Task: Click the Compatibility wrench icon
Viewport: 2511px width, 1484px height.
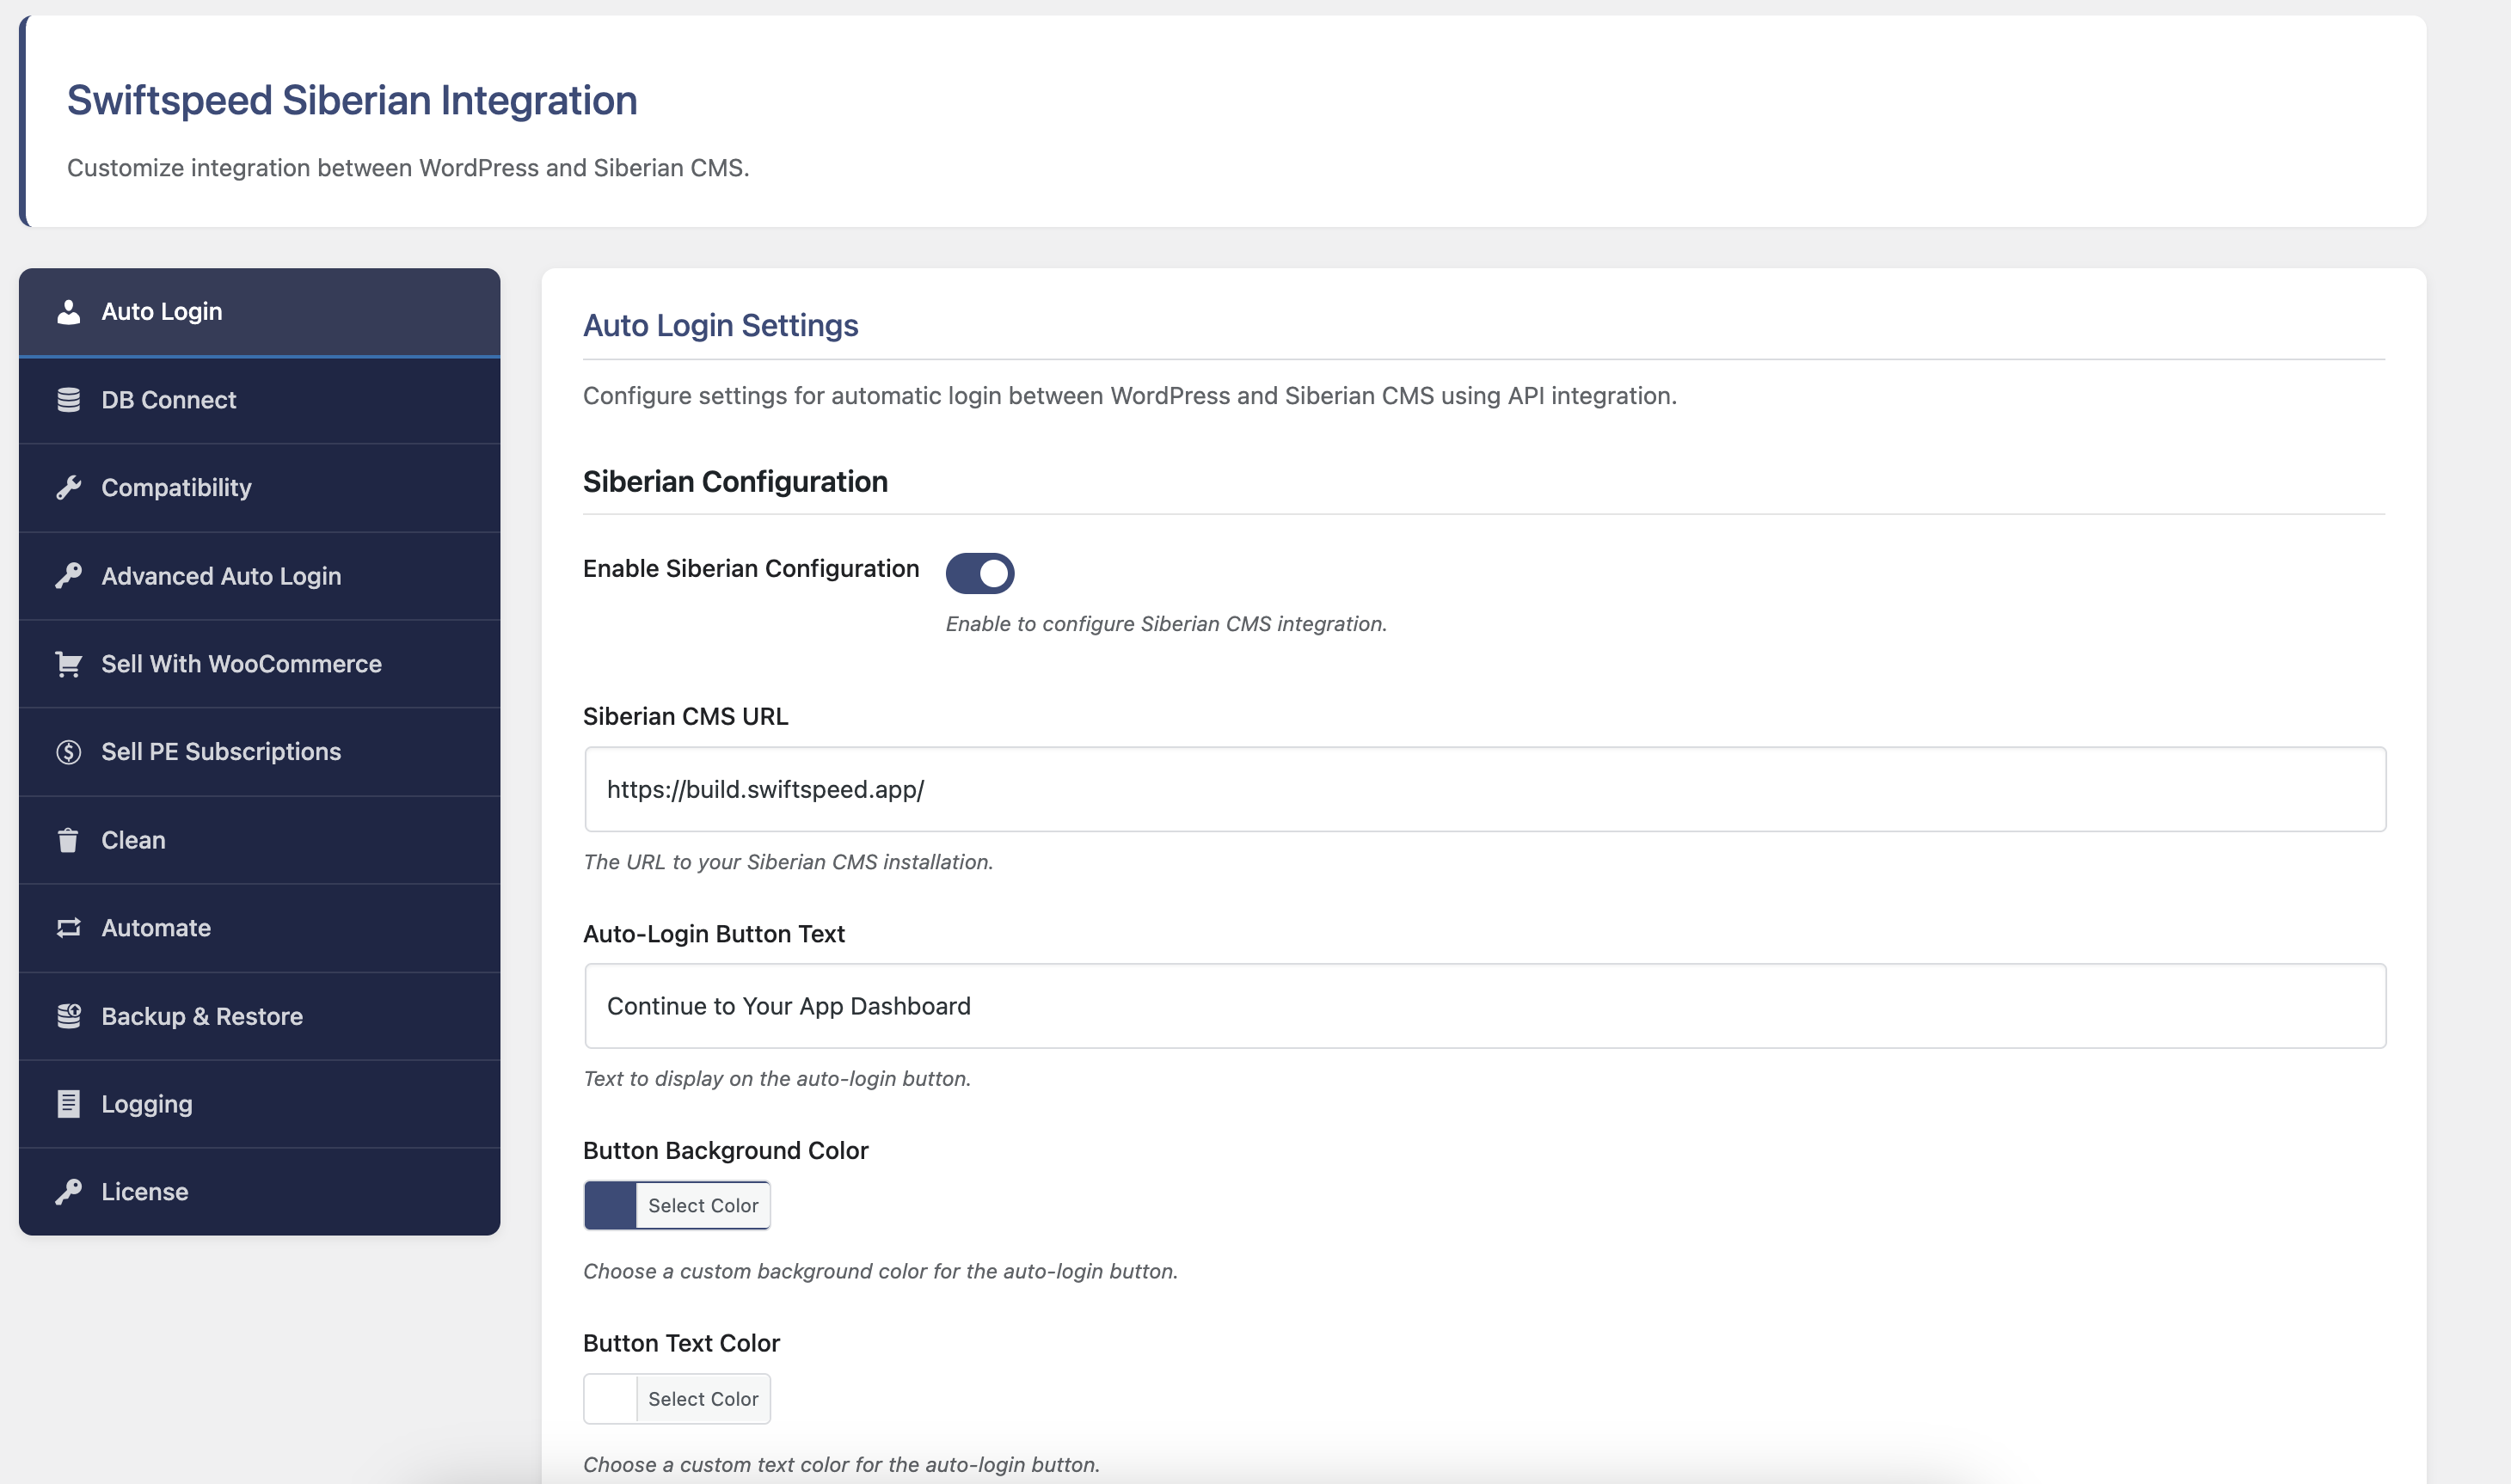Action: tap(68, 488)
